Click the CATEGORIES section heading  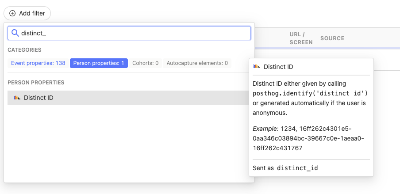coord(24,50)
